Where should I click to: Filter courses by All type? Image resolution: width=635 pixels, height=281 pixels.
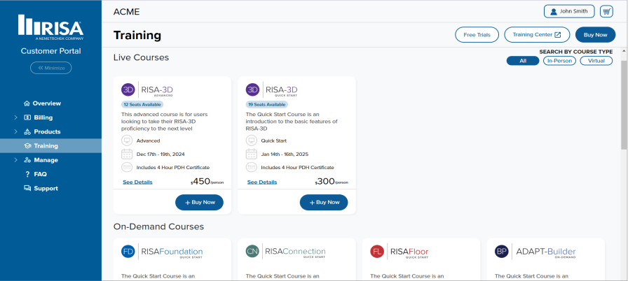click(x=523, y=61)
